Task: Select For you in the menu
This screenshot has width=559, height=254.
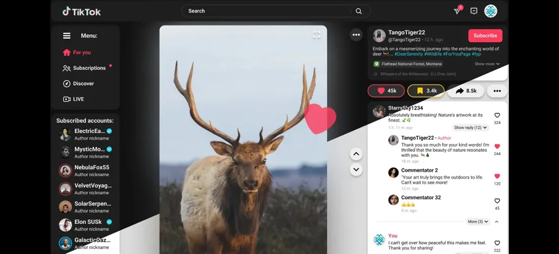Action: pos(77,52)
